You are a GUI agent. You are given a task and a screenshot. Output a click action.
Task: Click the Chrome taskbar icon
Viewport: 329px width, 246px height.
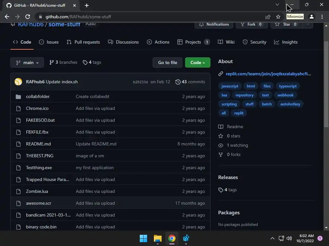coord(172,238)
